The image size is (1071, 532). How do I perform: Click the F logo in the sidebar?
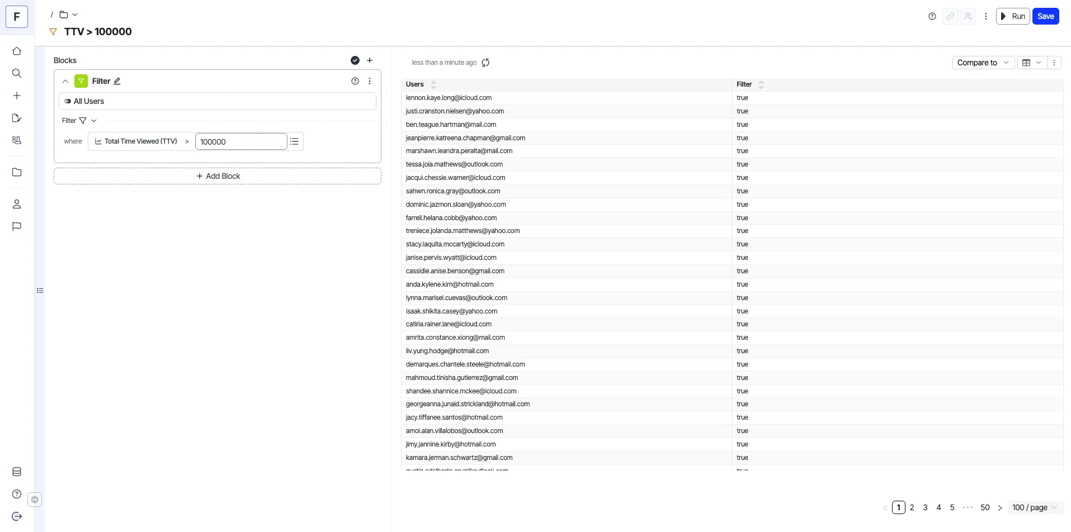pos(17,17)
